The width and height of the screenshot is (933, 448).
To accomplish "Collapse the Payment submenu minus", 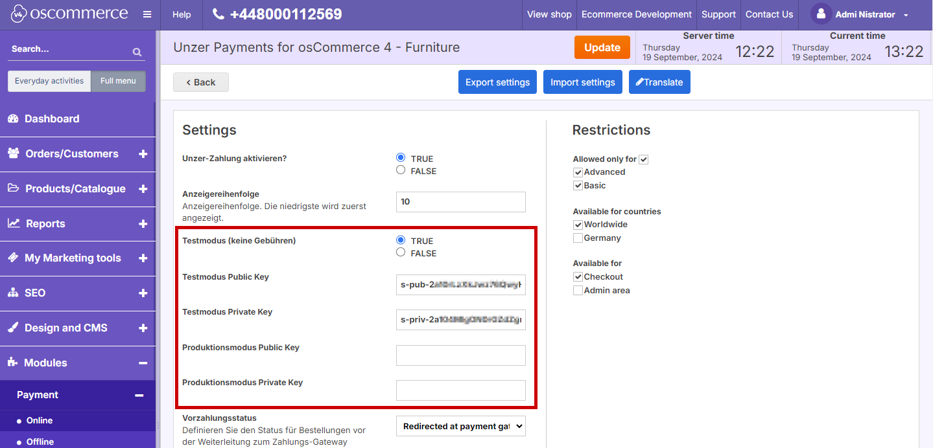I will pos(139,395).
